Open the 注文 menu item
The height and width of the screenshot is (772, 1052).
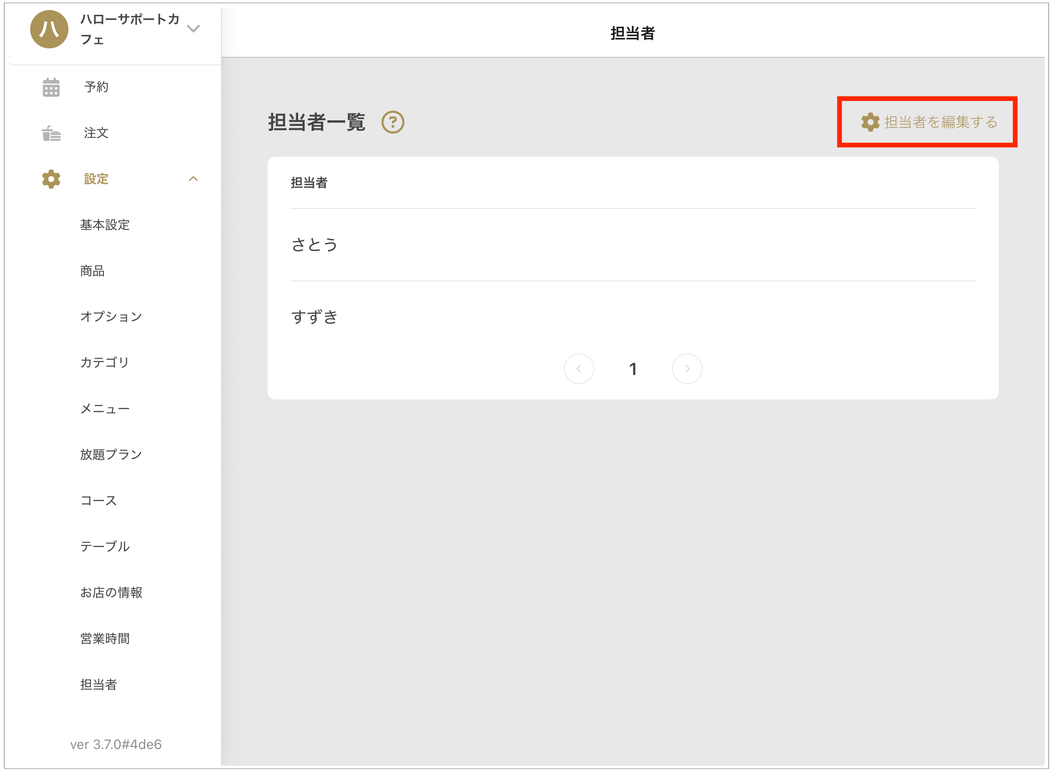pyautogui.click(x=96, y=133)
